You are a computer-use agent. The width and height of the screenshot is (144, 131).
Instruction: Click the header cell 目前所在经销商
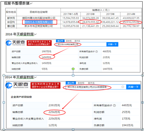[39, 12]
